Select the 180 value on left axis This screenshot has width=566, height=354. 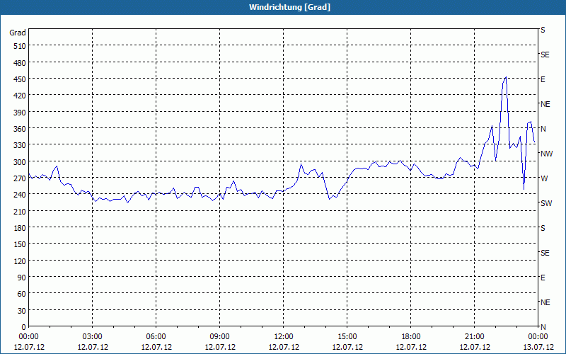coord(20,228)
